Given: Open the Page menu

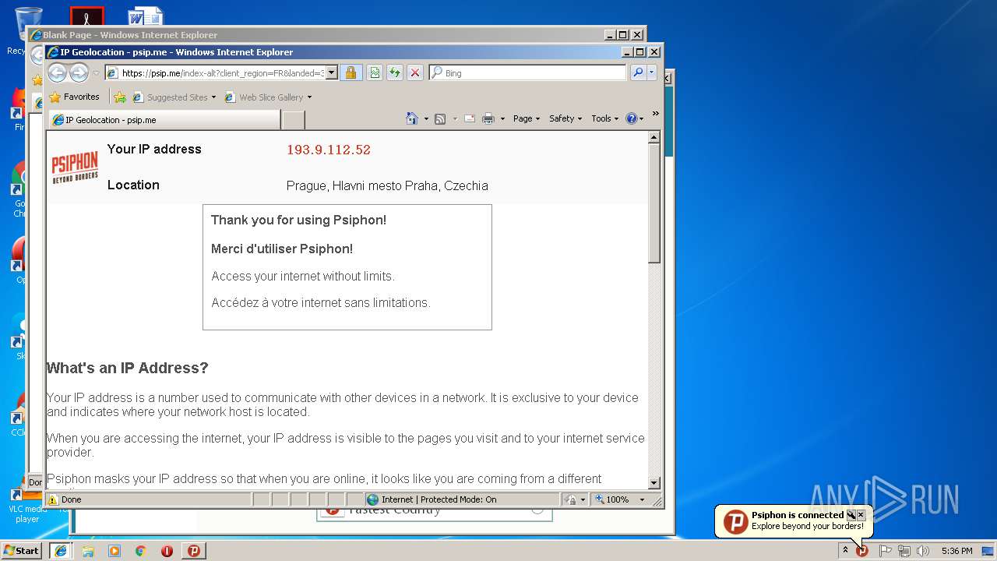Looking at the screenshot, I should [x=526, y=118].
